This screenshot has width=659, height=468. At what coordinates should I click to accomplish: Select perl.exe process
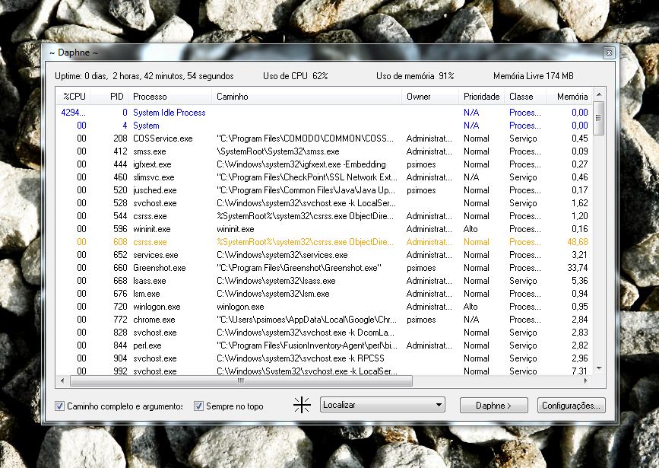click(324, 345)
